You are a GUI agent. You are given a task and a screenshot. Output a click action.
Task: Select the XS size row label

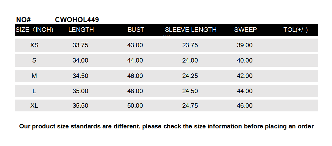34,45
